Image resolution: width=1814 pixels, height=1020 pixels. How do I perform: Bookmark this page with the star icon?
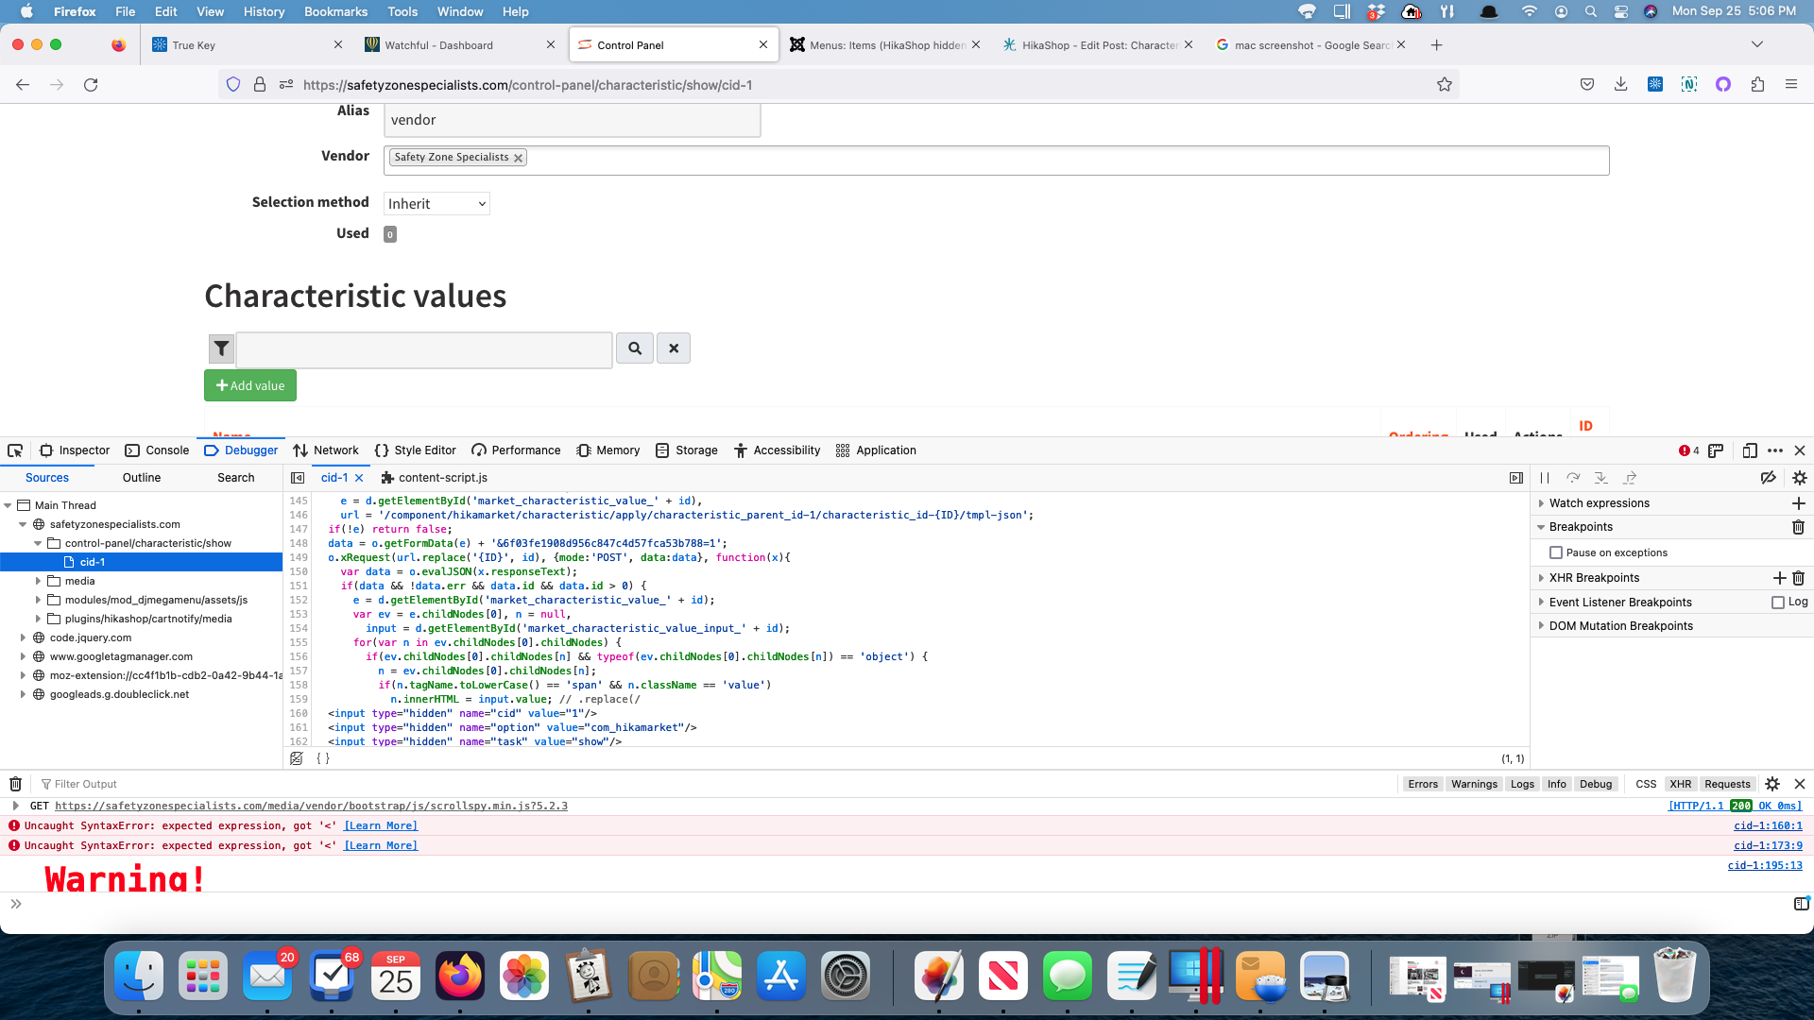coord(1444,85)
